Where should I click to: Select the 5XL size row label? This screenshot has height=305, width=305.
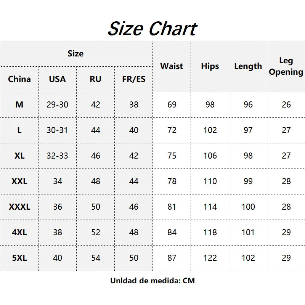pyautogui.click(x=19, y=258)
